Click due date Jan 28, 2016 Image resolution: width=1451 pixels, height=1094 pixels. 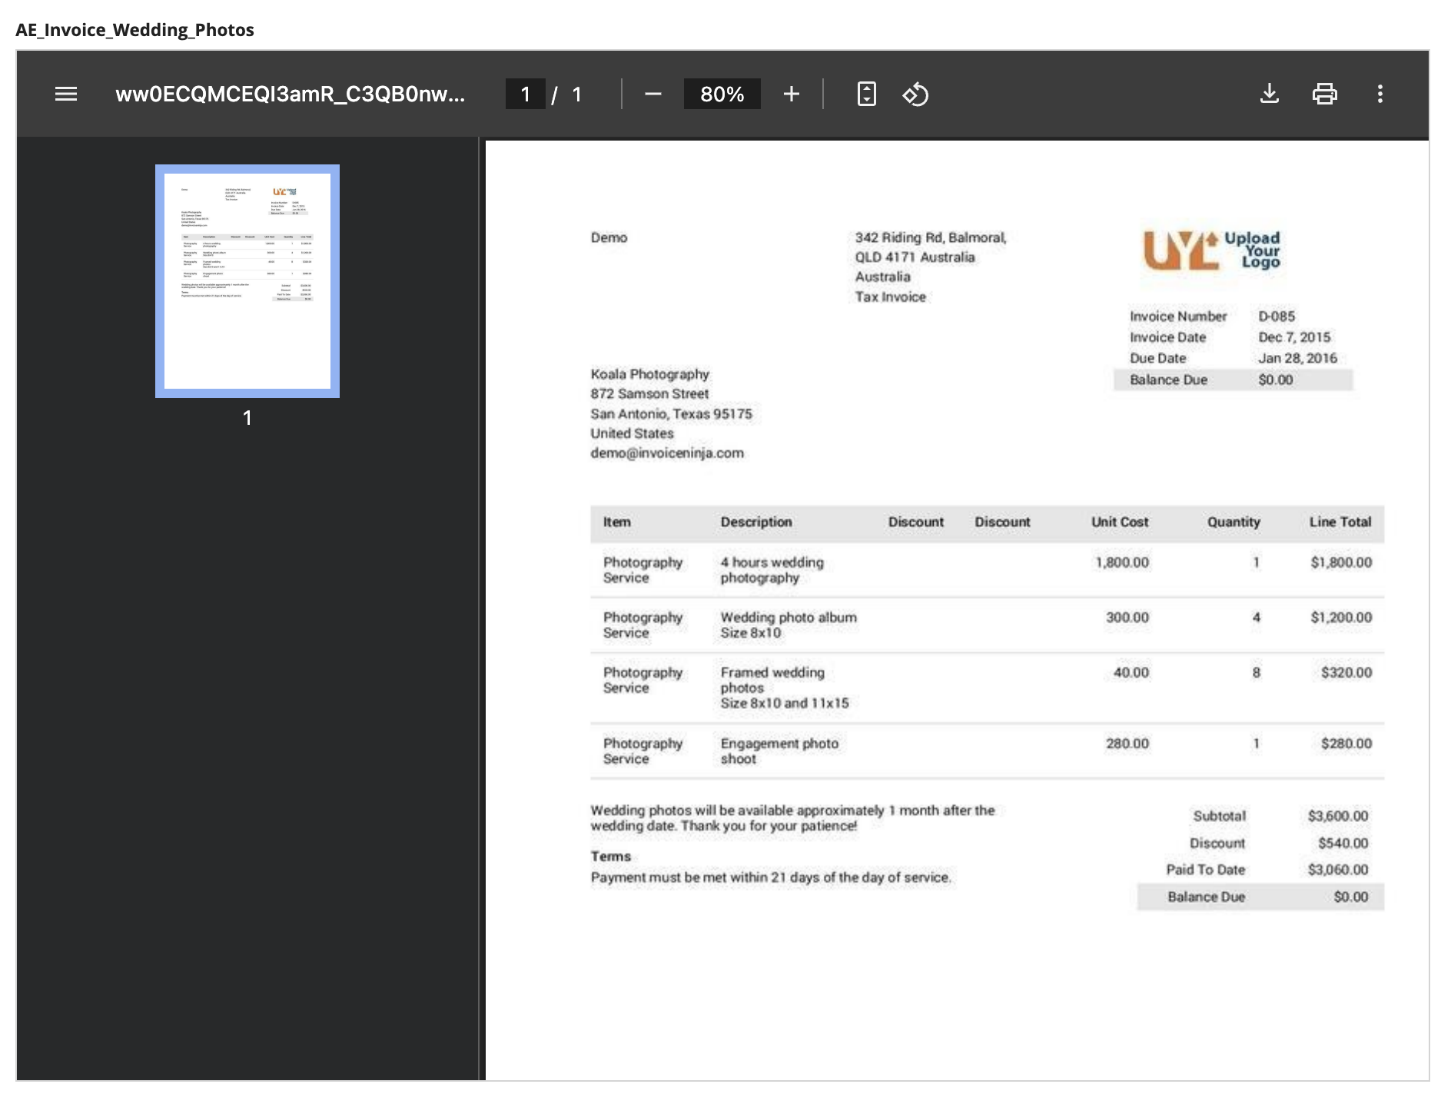[1297, 358]
